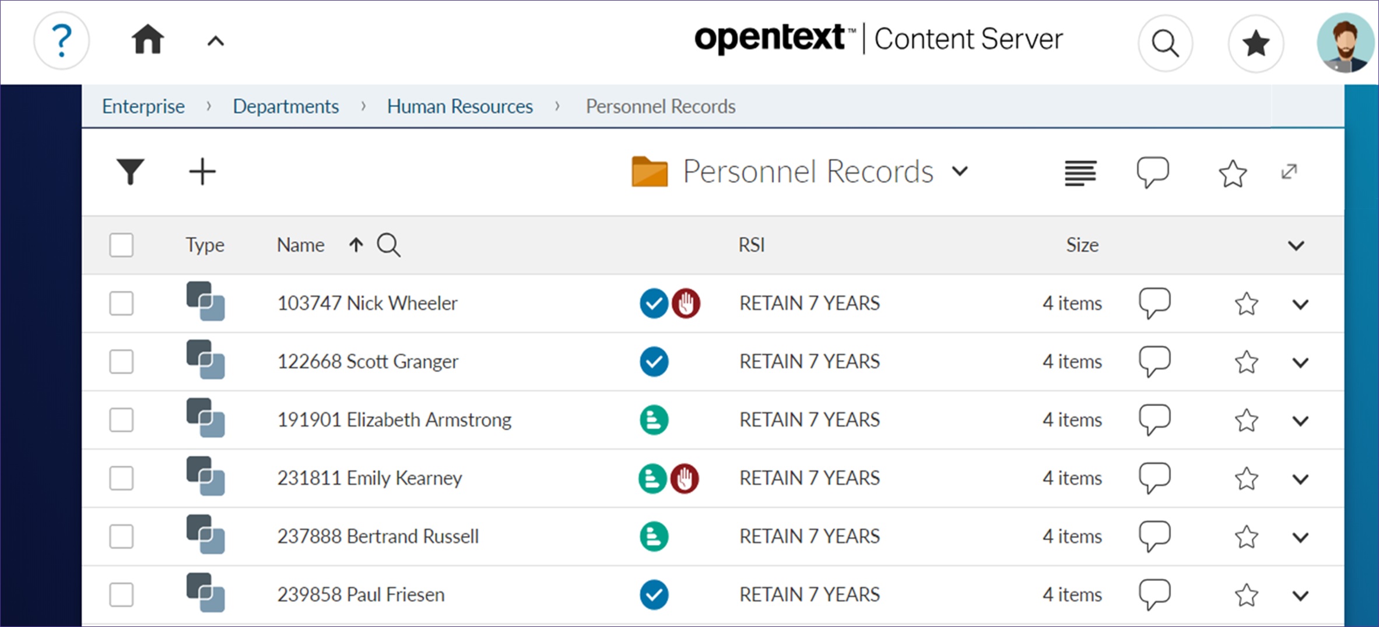The image size is (1379, 627).
Task: Click 4 items size on Scott Granger row
Action: coord(1072,361)
